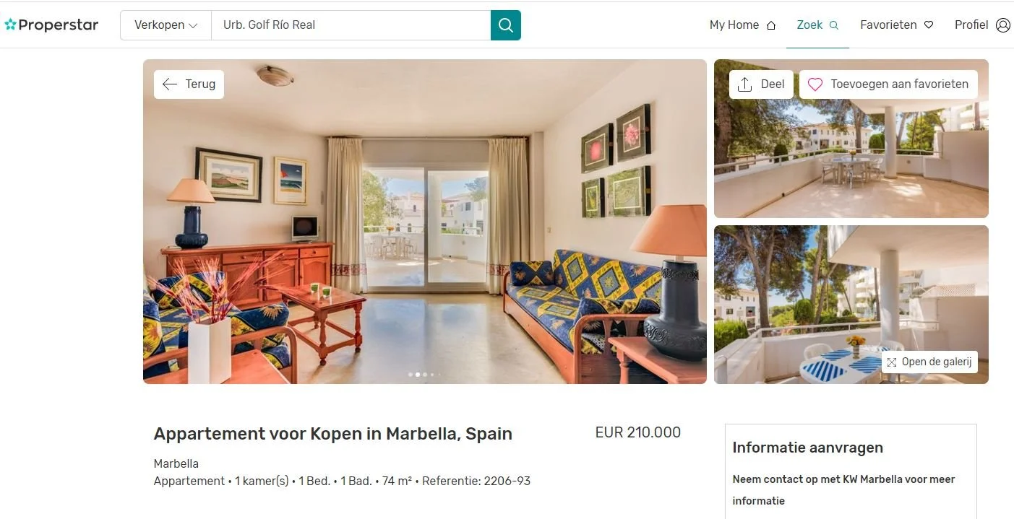
Task: Click the Favorieten heart icon in header
Action: tap(929, 25)
